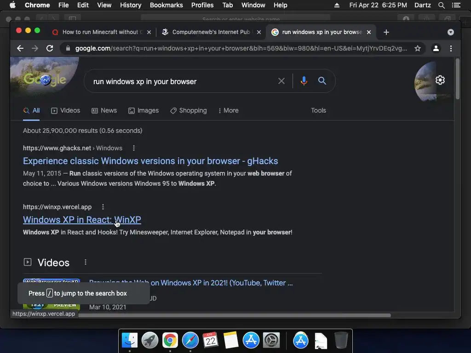This screenshot has height=353, width=471.
Task: Expand the More search filters menu
Action: coord(229,110)
